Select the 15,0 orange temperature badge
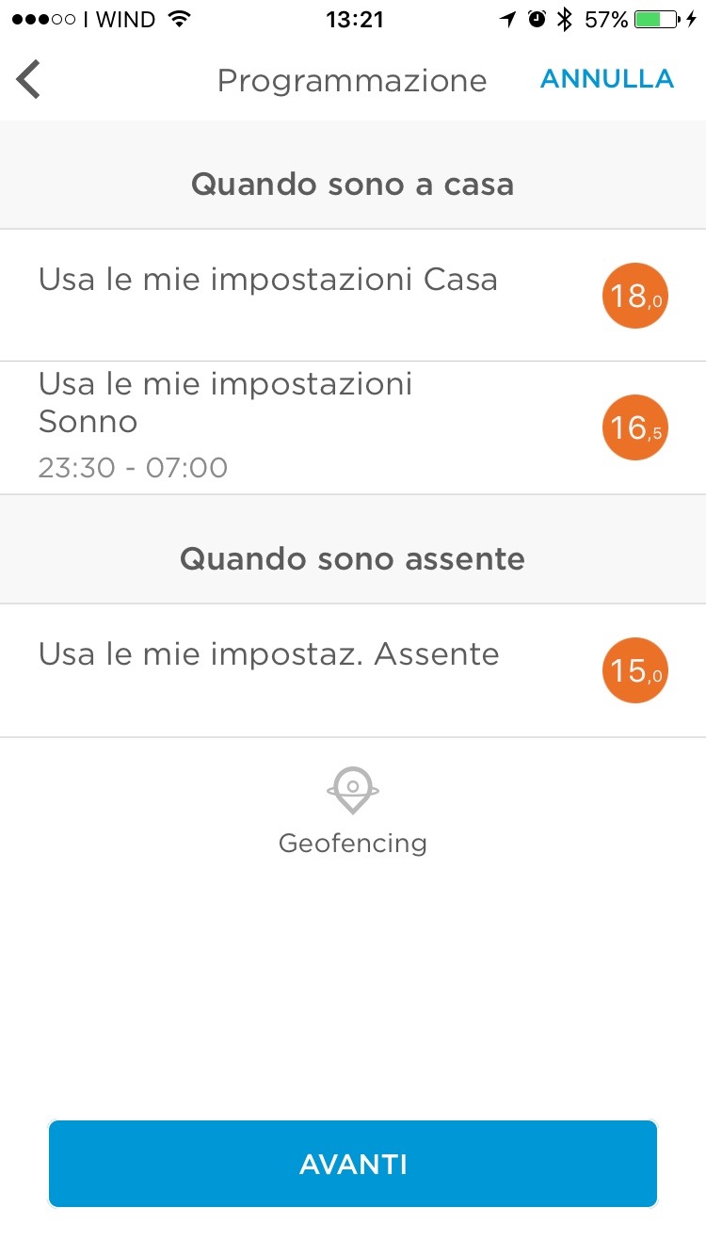This screenshot has width=706, height=1256. coord(634,670)
